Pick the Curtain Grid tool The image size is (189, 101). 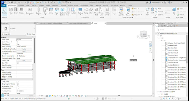click(x=68, y=12)
